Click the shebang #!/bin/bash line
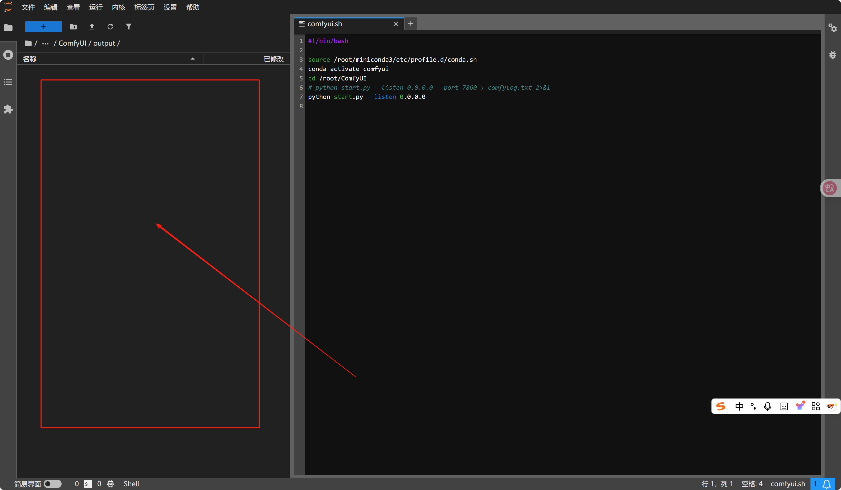 click(328, 41)
